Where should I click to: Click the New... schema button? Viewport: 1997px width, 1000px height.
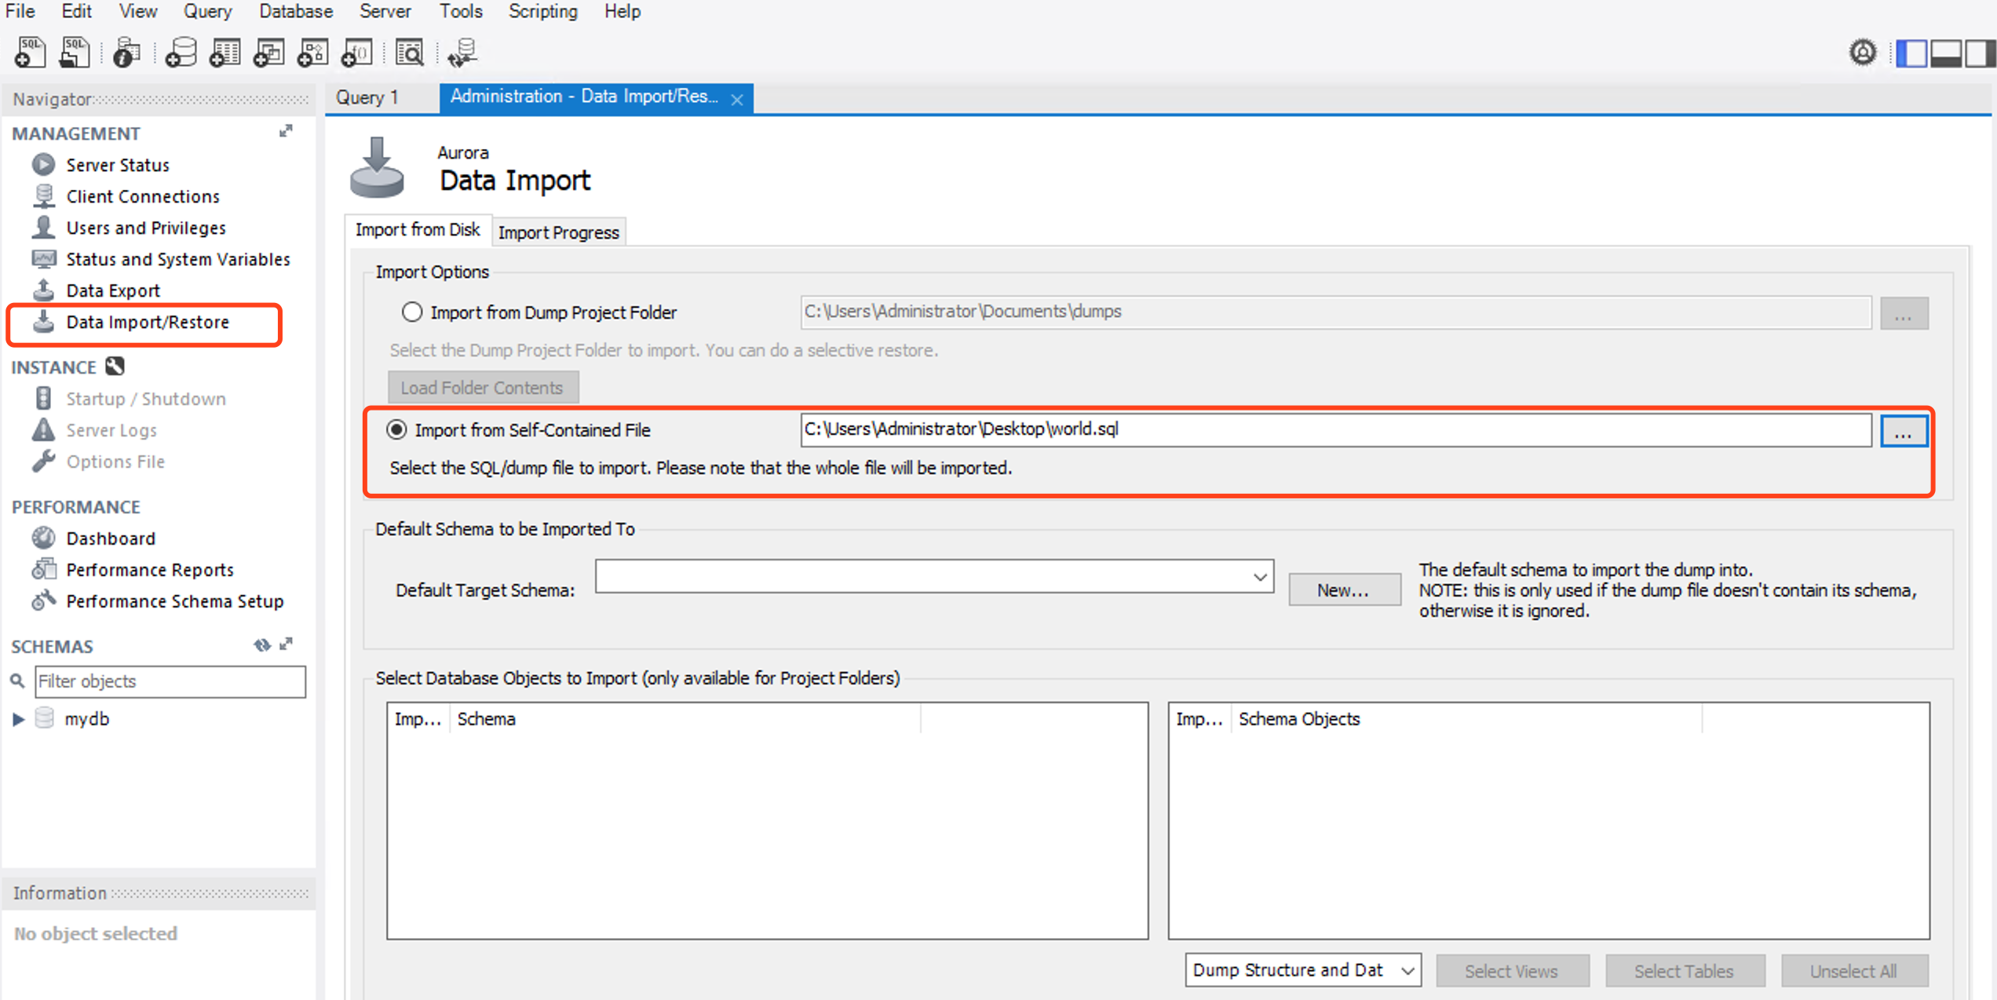tap(1343, 590)
